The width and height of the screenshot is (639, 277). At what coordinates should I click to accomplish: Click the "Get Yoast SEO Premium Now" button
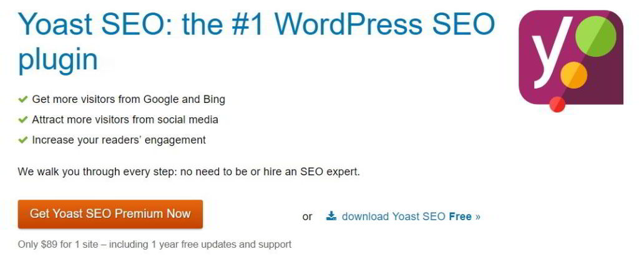pos(110,214)
